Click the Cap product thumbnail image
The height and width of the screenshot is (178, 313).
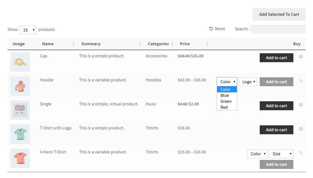(x=20, y=62)
